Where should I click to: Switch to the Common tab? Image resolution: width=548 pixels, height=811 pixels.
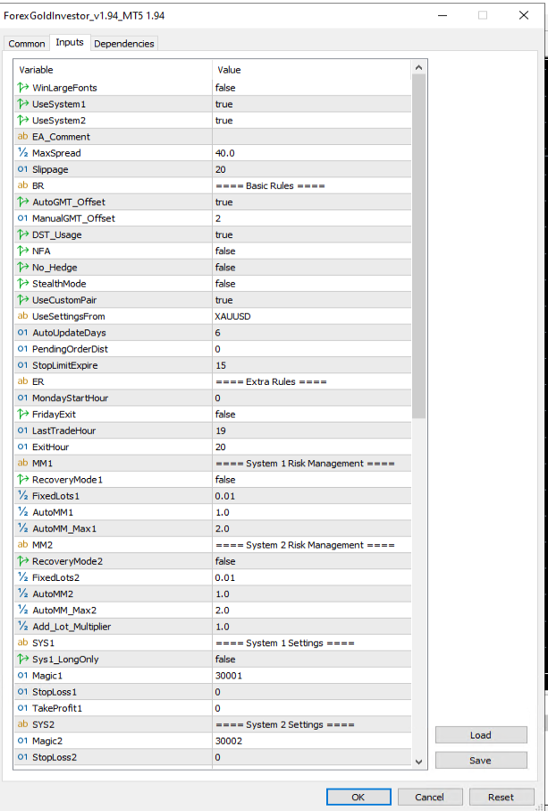pyautogui.click(x=26, y=44)
